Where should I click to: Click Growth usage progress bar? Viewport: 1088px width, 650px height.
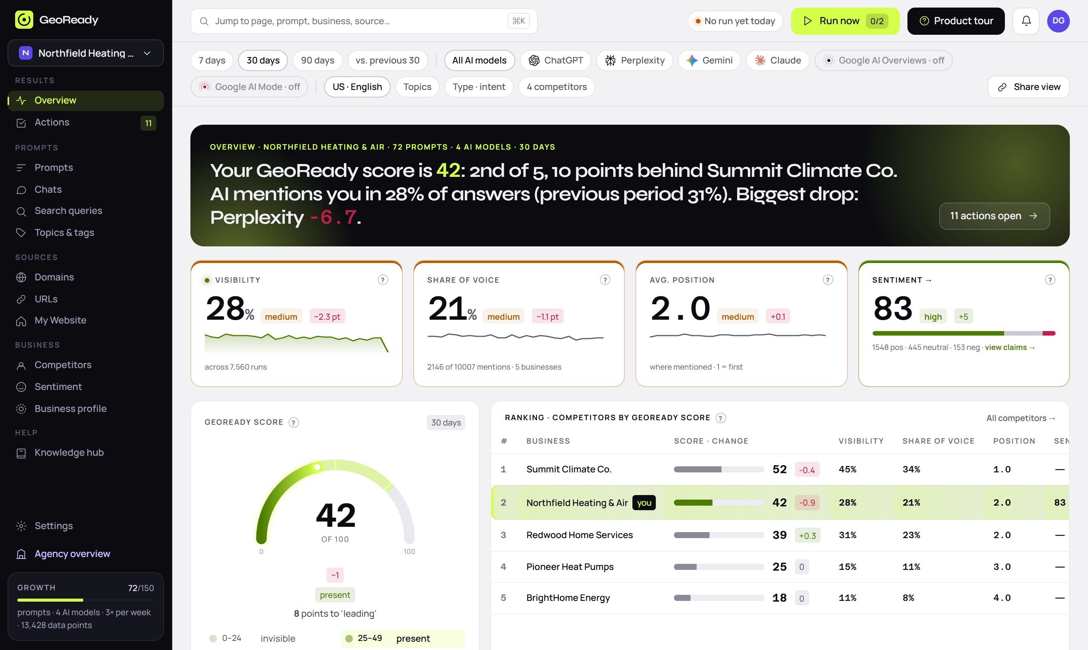click(x=85, y=600)
